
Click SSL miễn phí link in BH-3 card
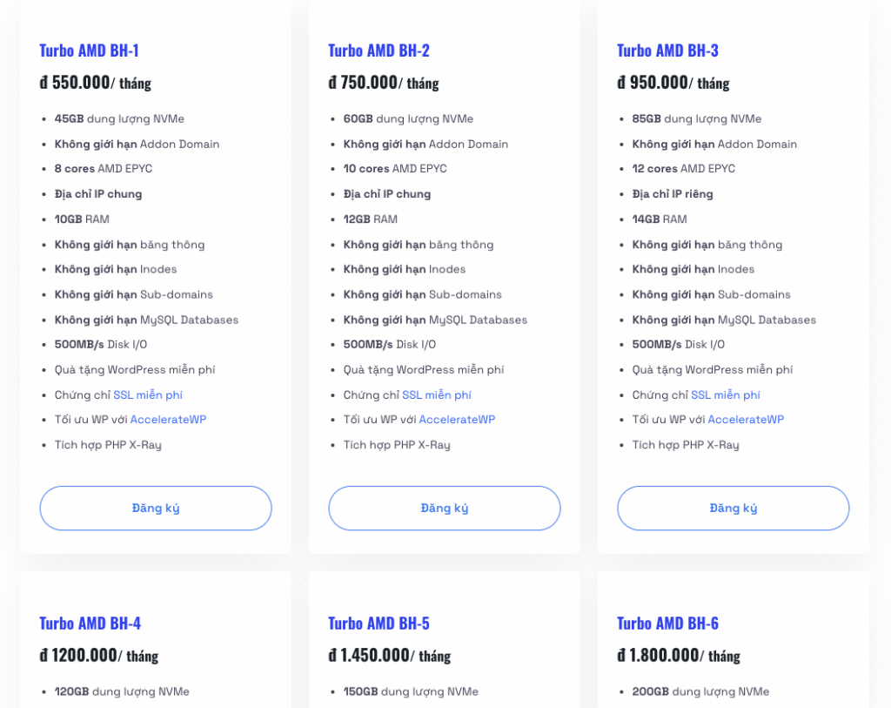[x=726, y=394]
